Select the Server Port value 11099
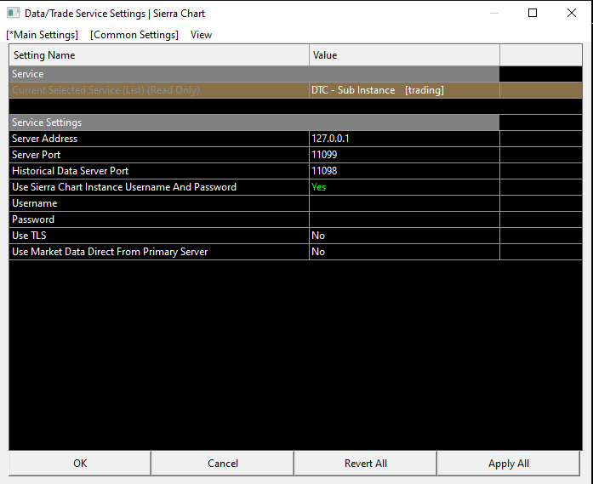 [404, 155]
